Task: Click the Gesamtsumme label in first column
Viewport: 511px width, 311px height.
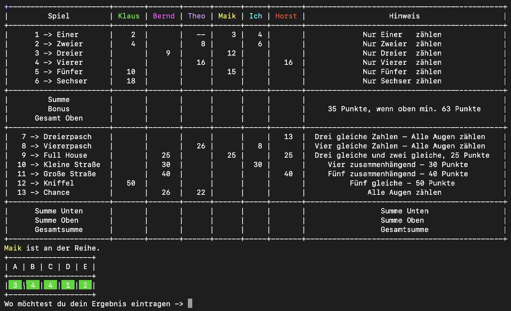Action: coord(59,230)
